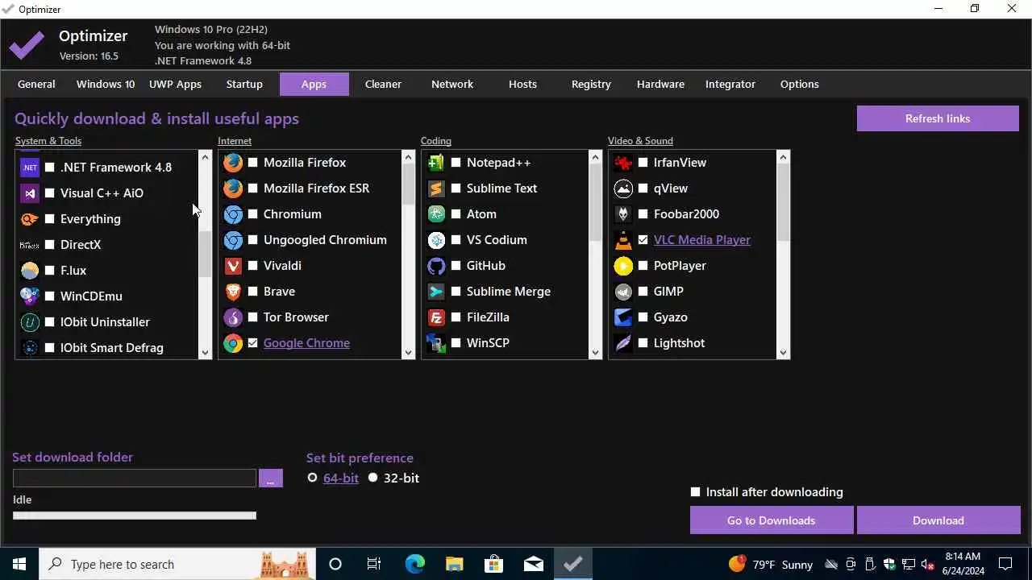
Task: Click the .NET Framework 4.8 icon
Action: click(x=30, y=168)
